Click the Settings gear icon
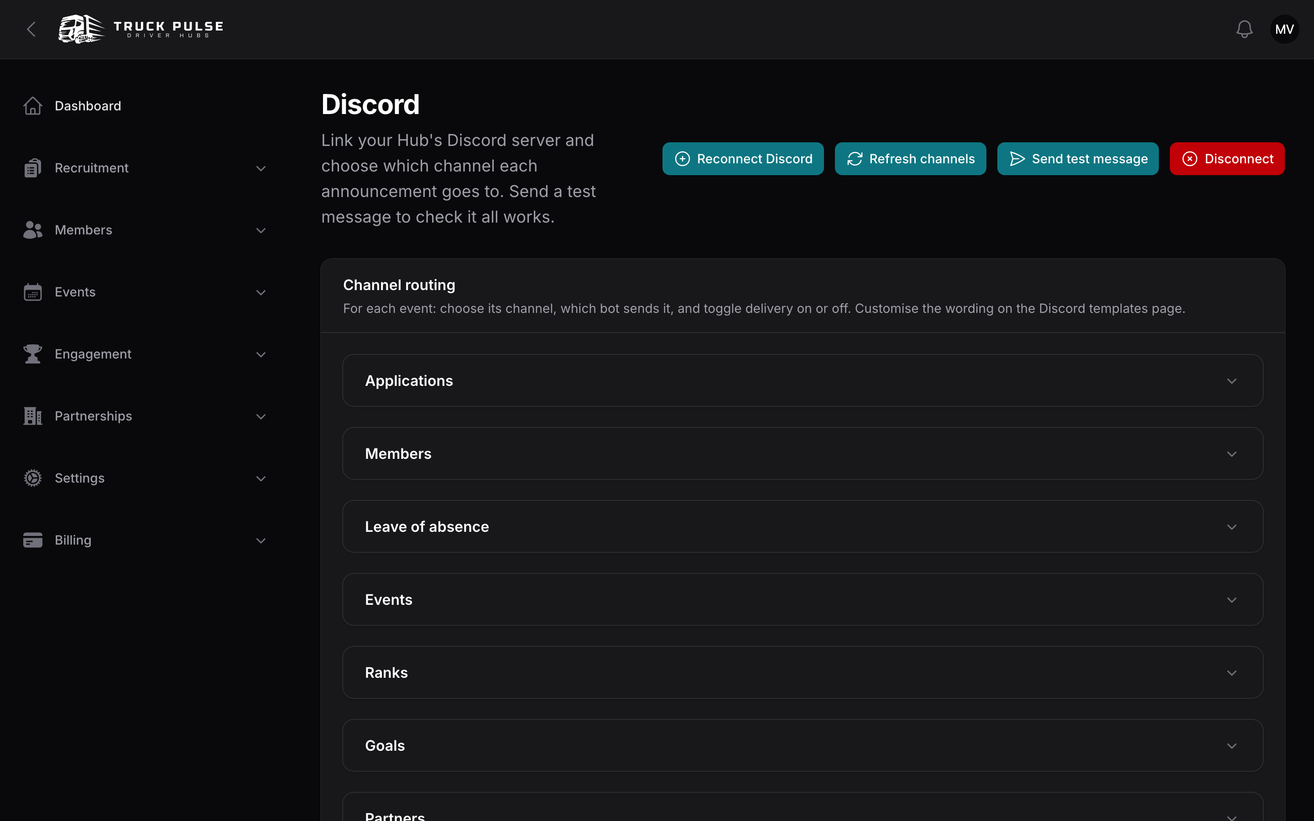This screenshot has width=1314, height=821. (32, 478)
